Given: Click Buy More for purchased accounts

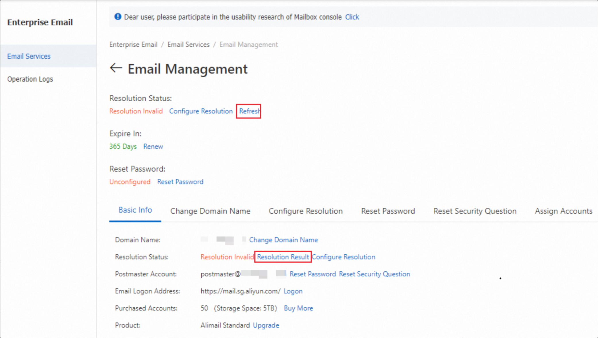Looking at the screenshot, I should [298, 308].
